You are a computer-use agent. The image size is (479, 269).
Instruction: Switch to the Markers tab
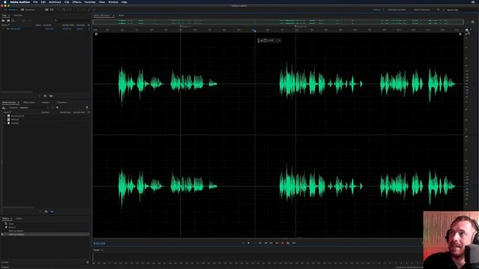coord(46,102)
